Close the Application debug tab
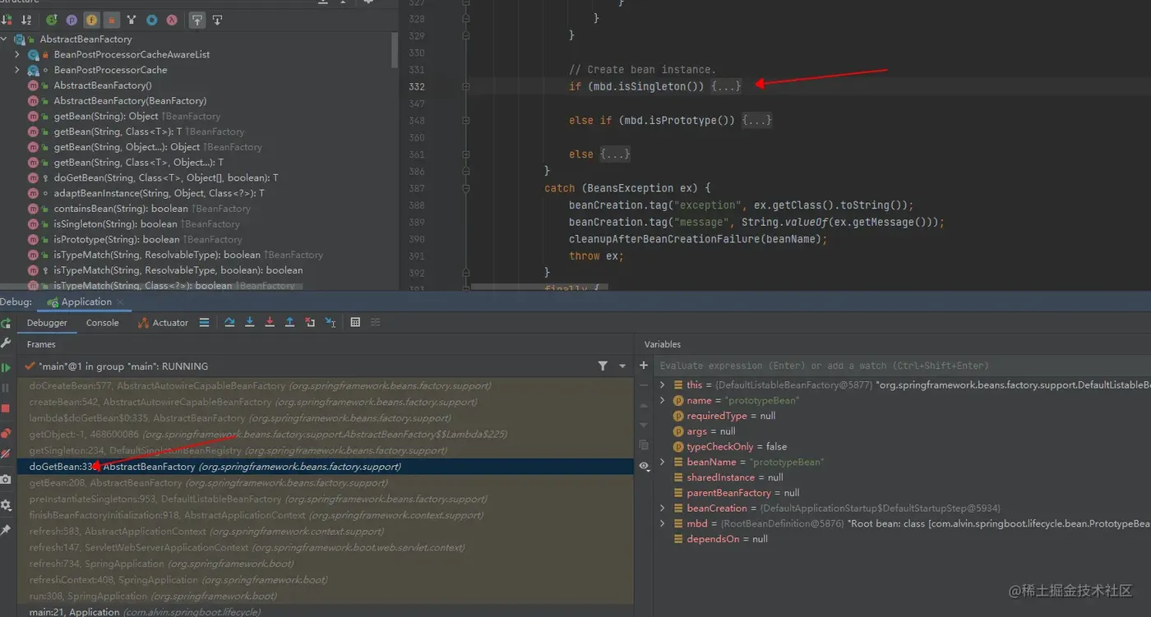The width and height of the screenshot is (1151, 617). [x=119, y=302]
